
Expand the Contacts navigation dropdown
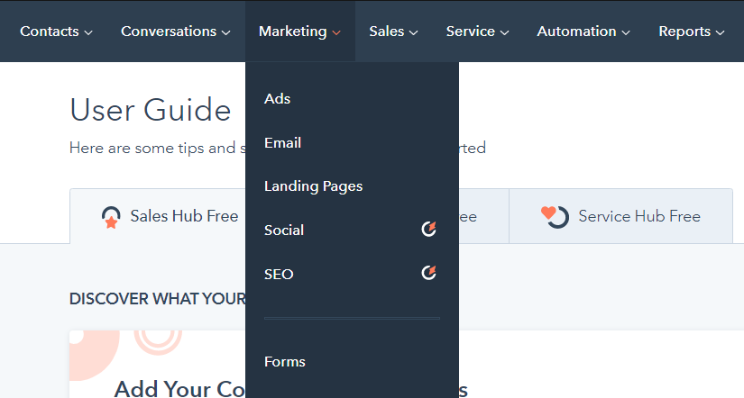[x=56, y=32]
